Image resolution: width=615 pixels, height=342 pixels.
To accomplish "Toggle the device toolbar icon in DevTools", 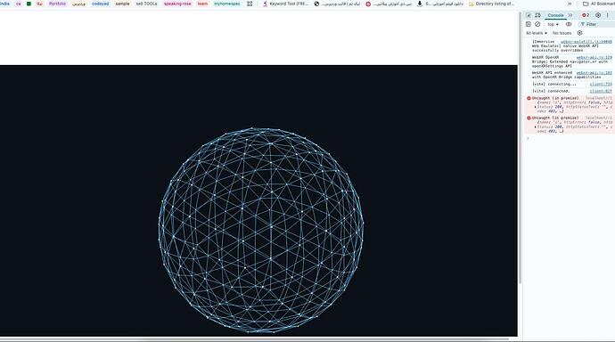I will click(537, 15).
